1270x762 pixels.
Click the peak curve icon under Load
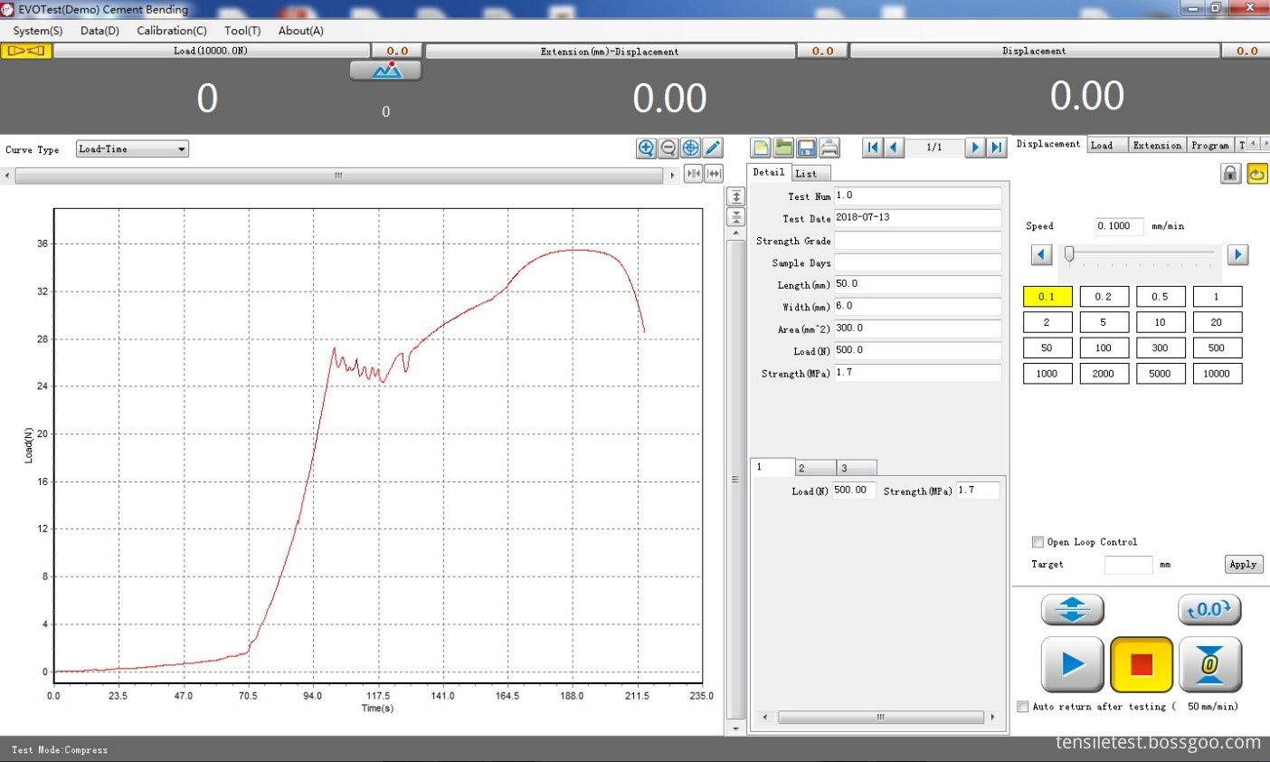pos(386,71)
